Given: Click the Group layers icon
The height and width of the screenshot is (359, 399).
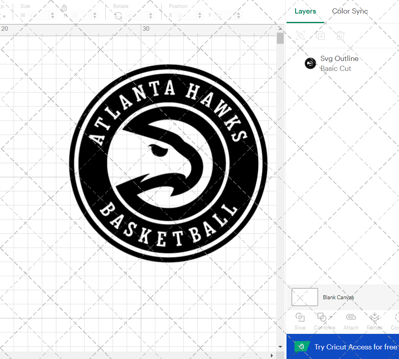Looking at the screenshot, I should (x=300, y=35).
